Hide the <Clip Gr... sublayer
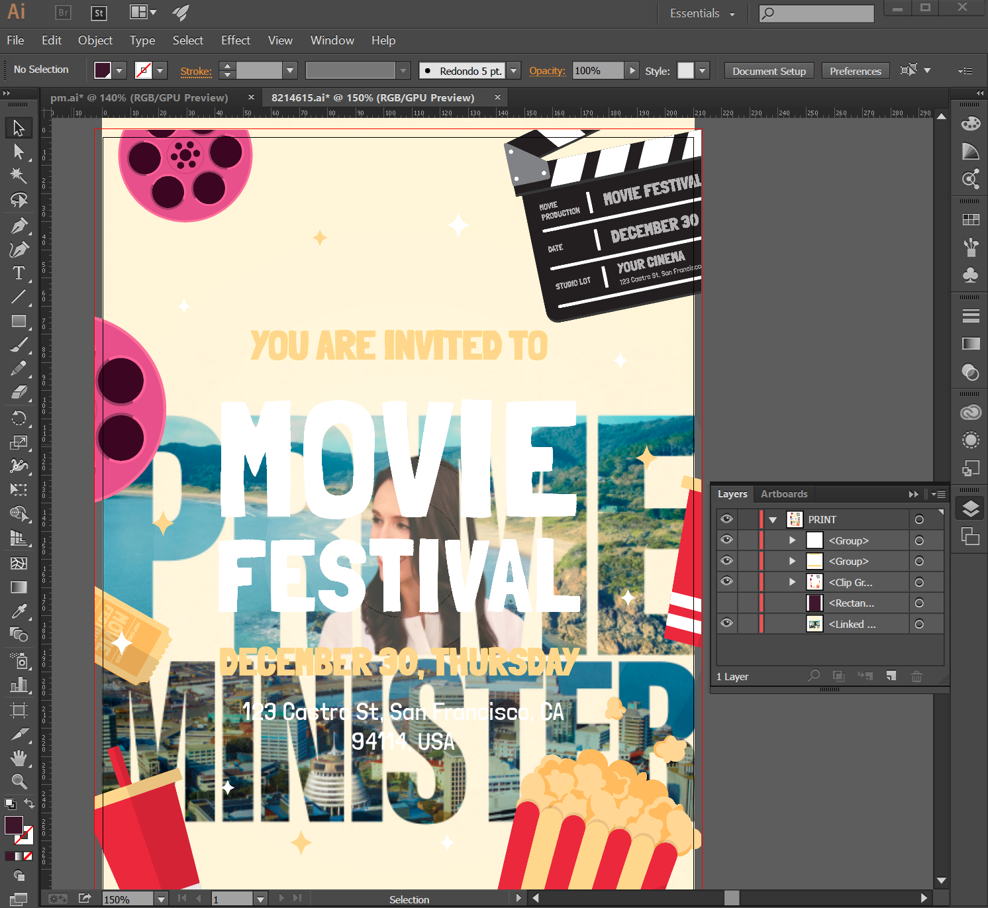This screenshot has height=908, width=988. point(726,581)
